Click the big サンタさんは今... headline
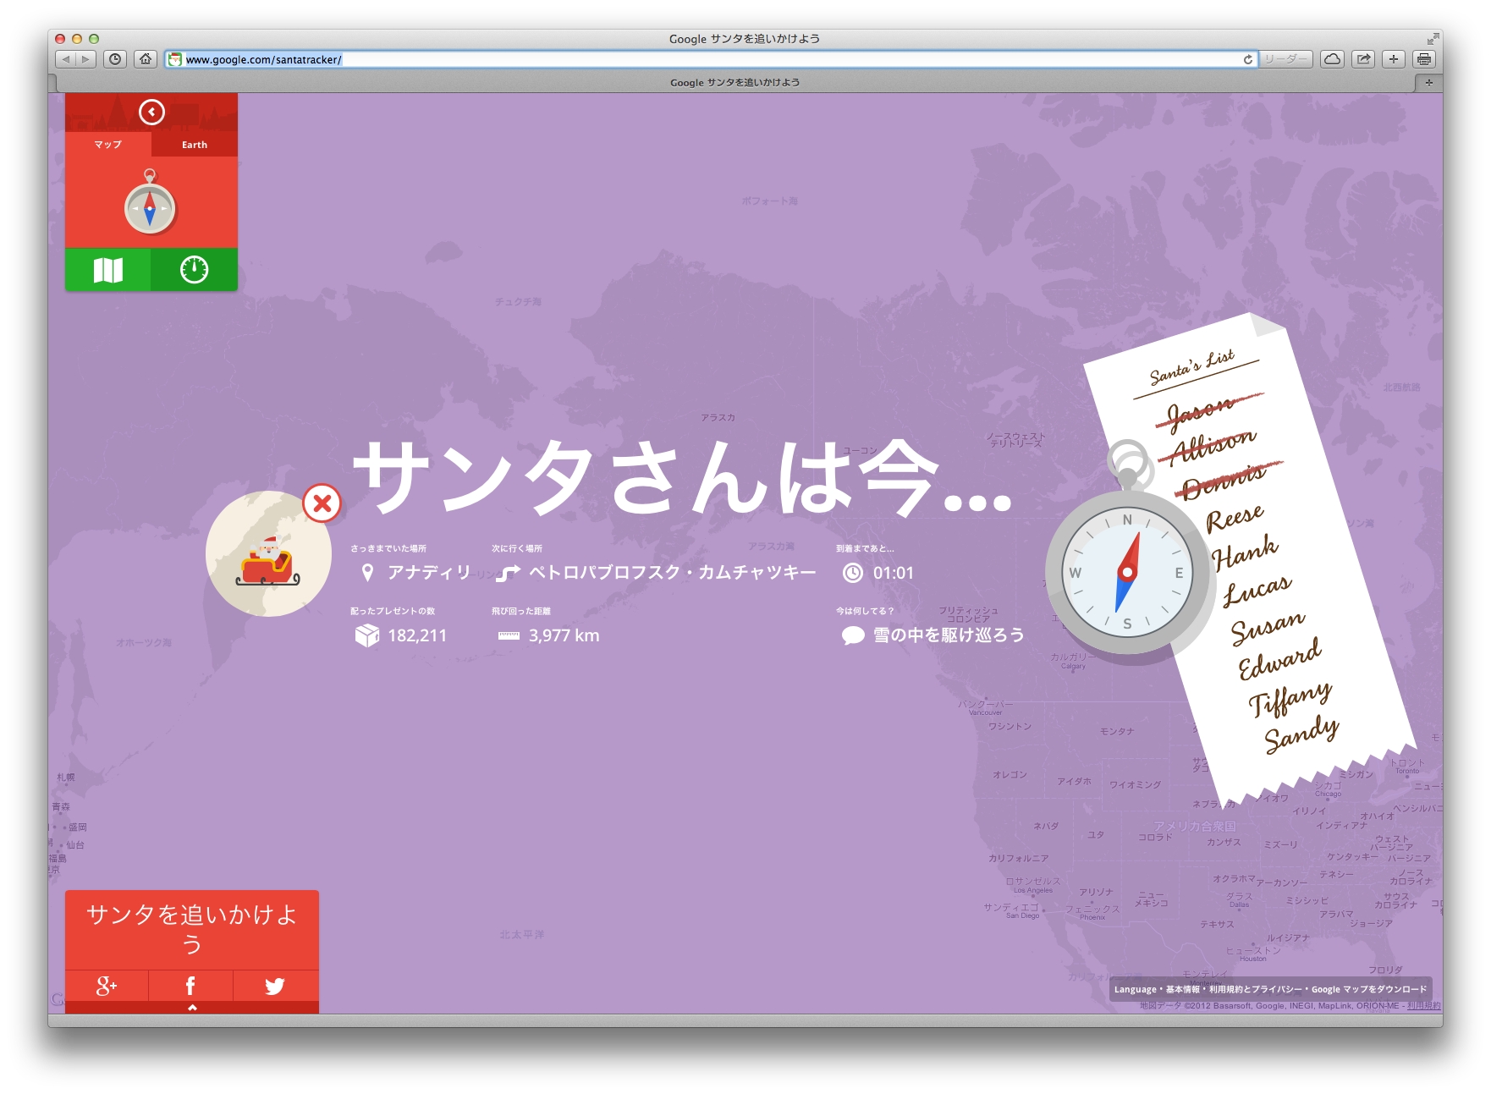1491x1094 pixels. [682, 478]
